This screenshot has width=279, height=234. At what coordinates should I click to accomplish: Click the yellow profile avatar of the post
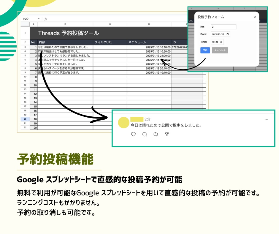coord(123,123)
